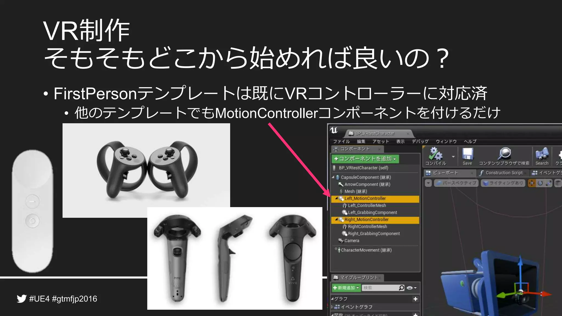Select the Camera component row

point(375,241)
